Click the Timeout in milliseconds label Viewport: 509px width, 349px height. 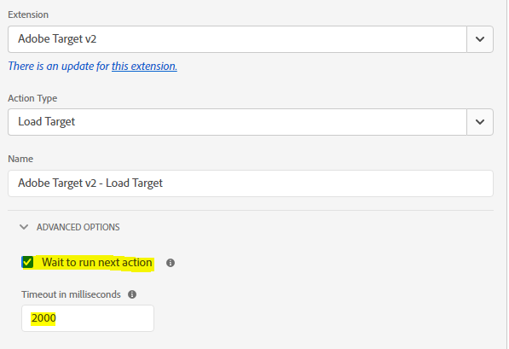pos(71,294)
